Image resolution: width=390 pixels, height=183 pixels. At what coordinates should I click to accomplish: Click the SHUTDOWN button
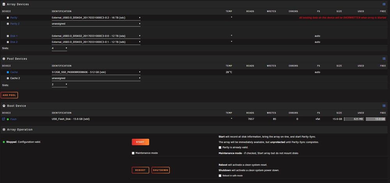point(160,170)
